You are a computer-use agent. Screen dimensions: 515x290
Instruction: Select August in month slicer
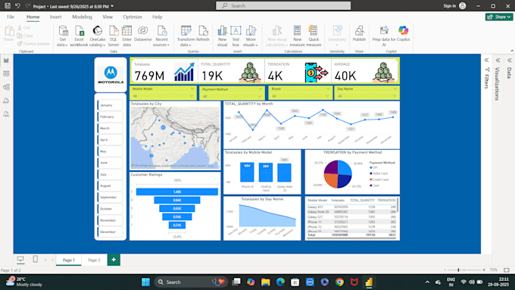111,186
